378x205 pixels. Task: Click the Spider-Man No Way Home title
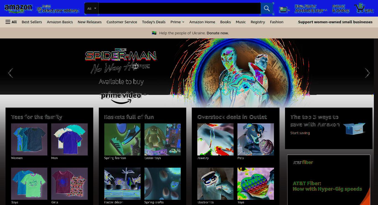121,61
